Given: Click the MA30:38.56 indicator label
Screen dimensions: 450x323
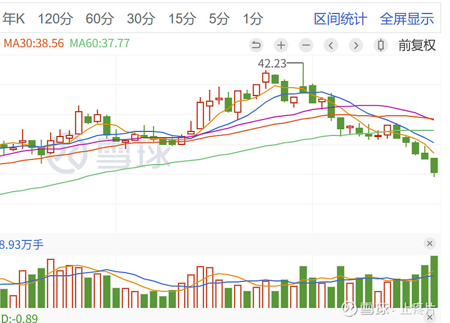Looking at the screenshot, I should coord(33,43).
